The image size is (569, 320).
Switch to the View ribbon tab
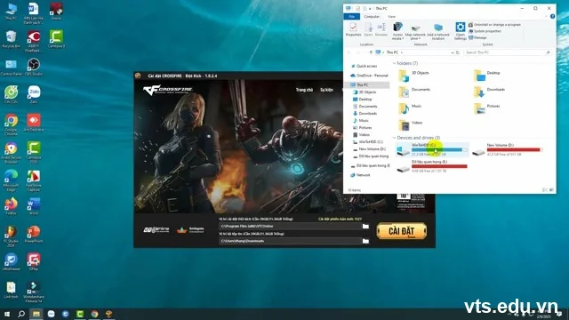click(x=391, y=17)
